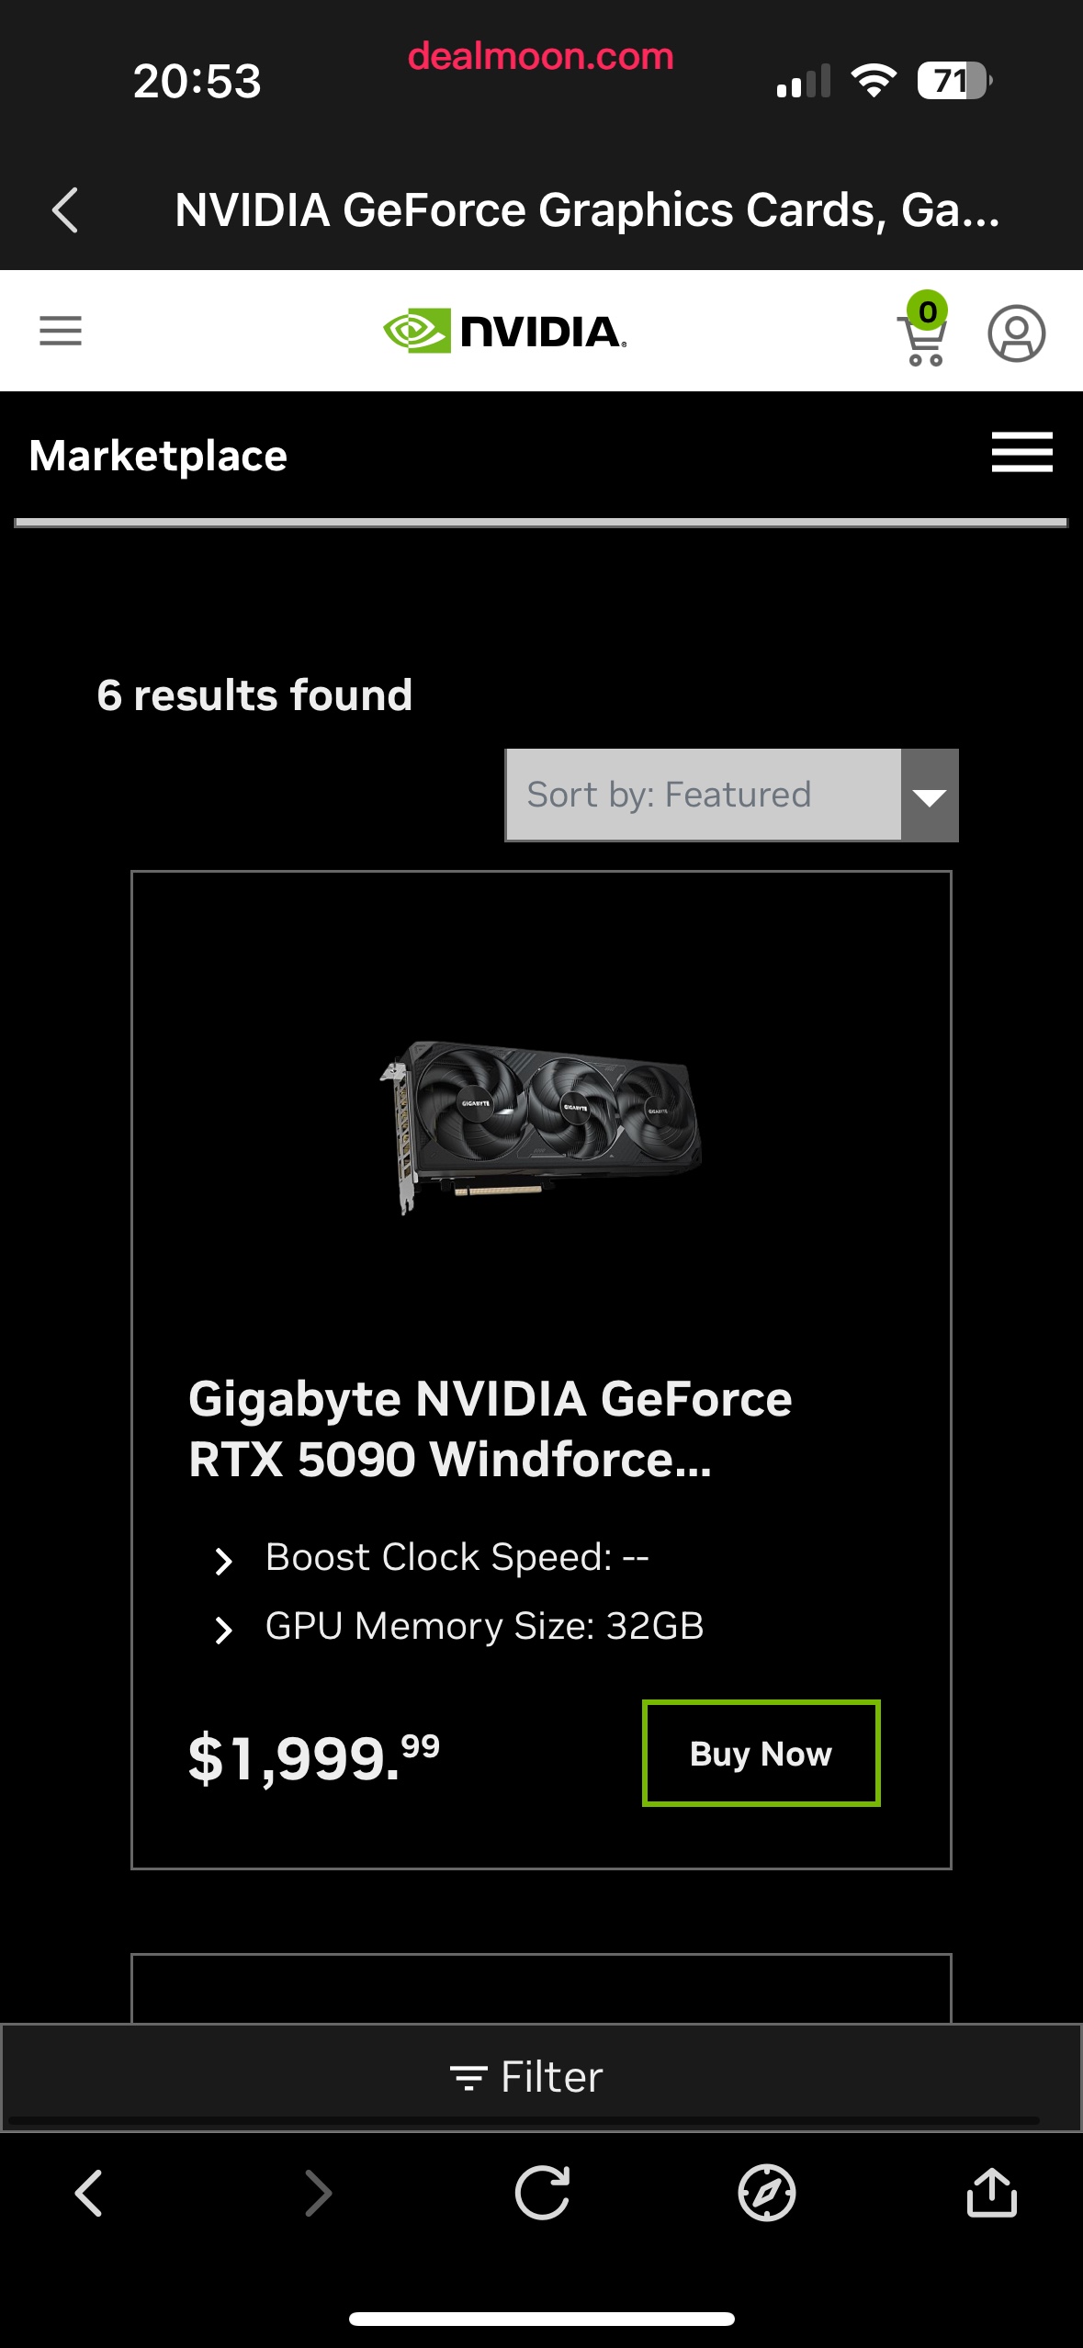Reload the page with refresh icon
This screenshot has height=2348, width=1083.
[542, 2193]
